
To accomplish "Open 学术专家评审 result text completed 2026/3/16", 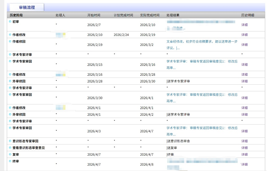I will (x=202, y=62).
